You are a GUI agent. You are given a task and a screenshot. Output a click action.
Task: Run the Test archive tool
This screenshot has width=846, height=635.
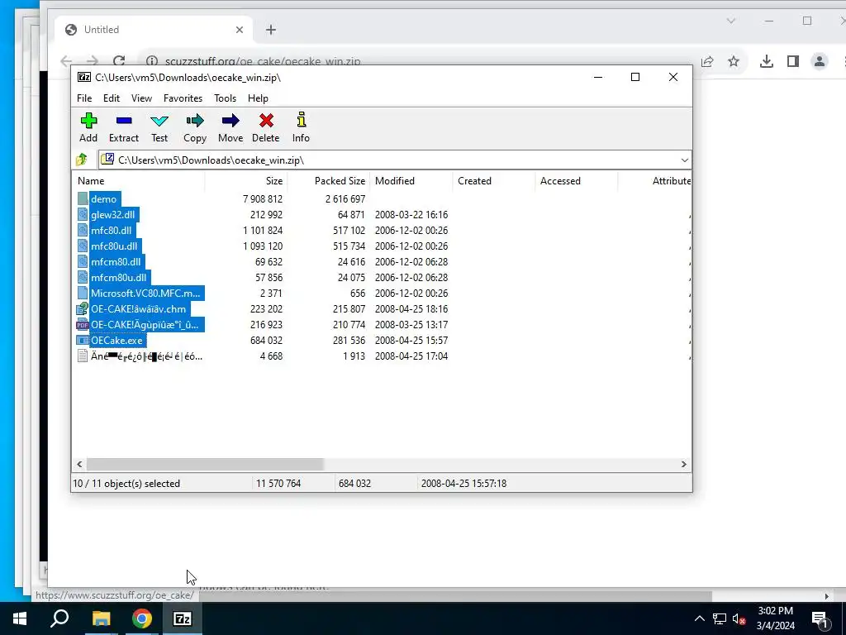159,121
